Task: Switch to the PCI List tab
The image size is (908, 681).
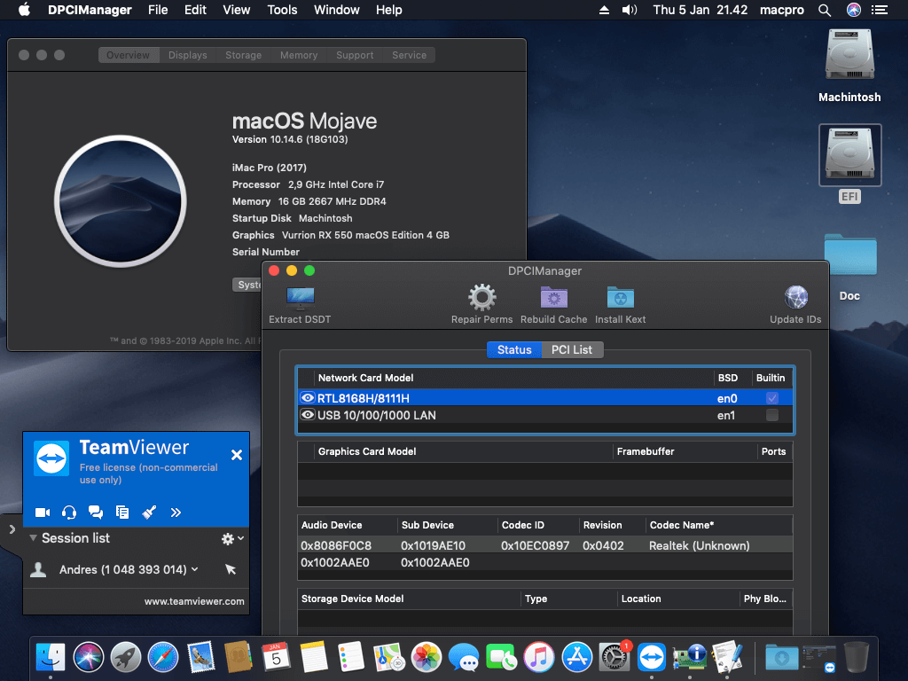Action: pos(572,349)
